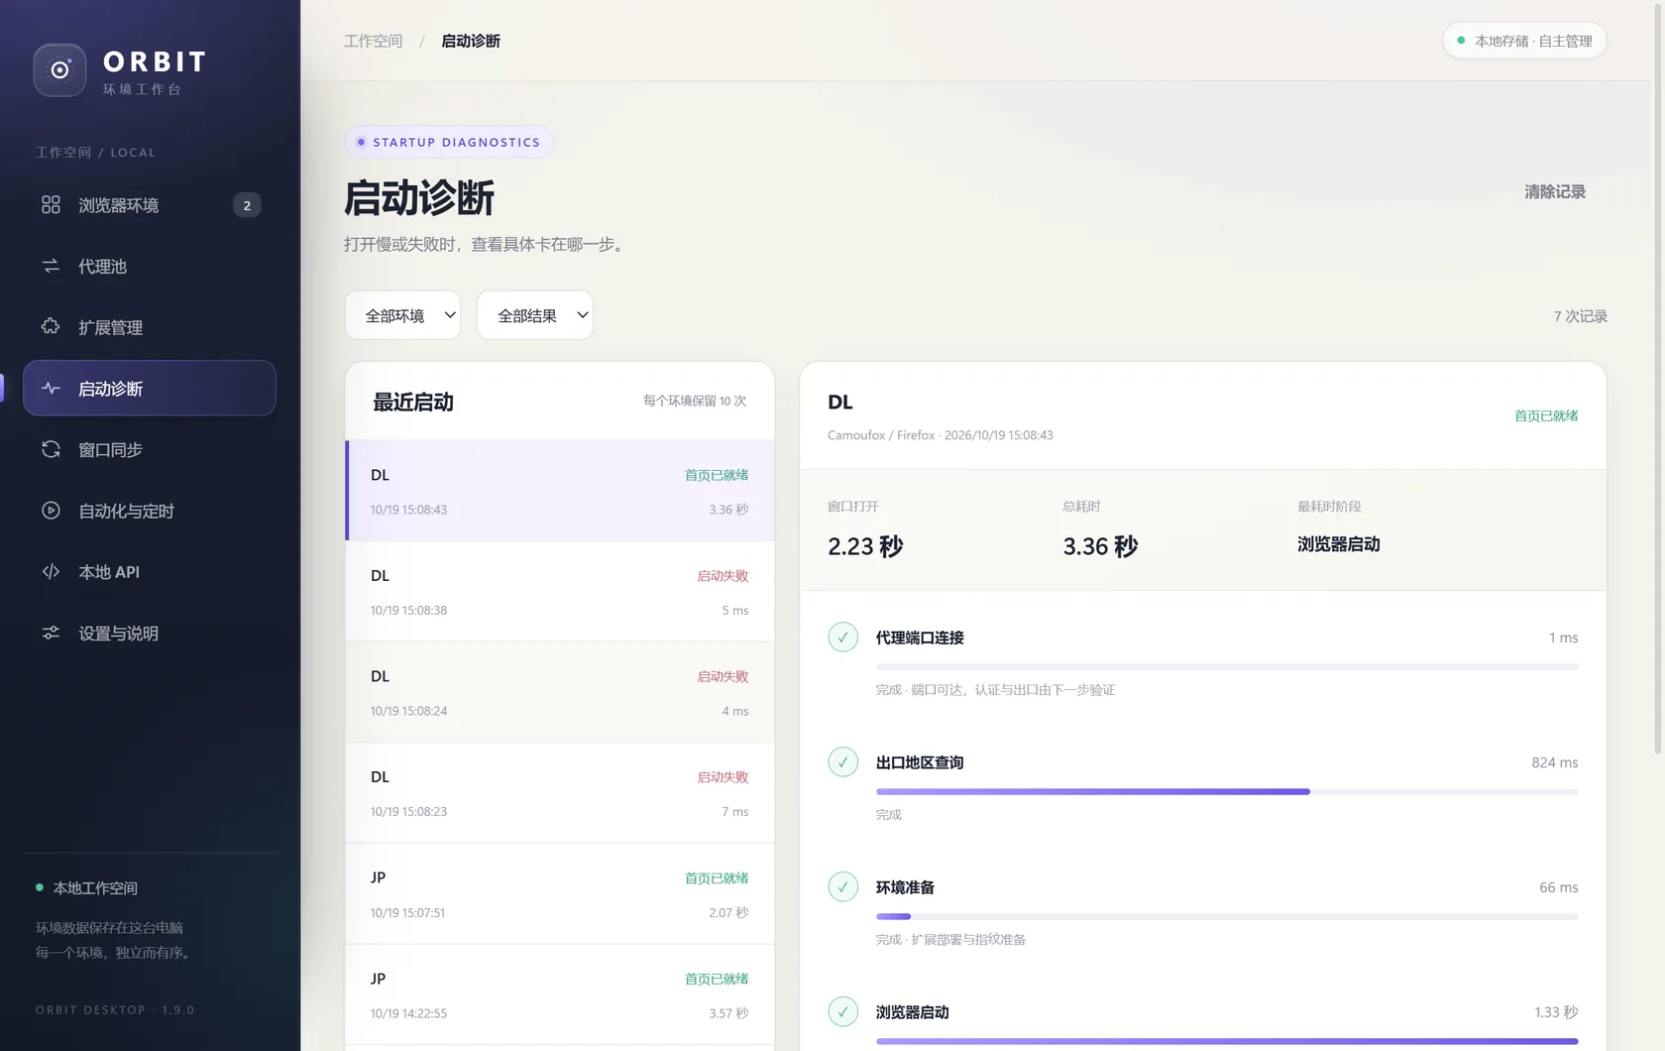The image size is (1665, 1051).
Task: Click the 每个环境保留 10 次 note
Action: tap(695, 401)
